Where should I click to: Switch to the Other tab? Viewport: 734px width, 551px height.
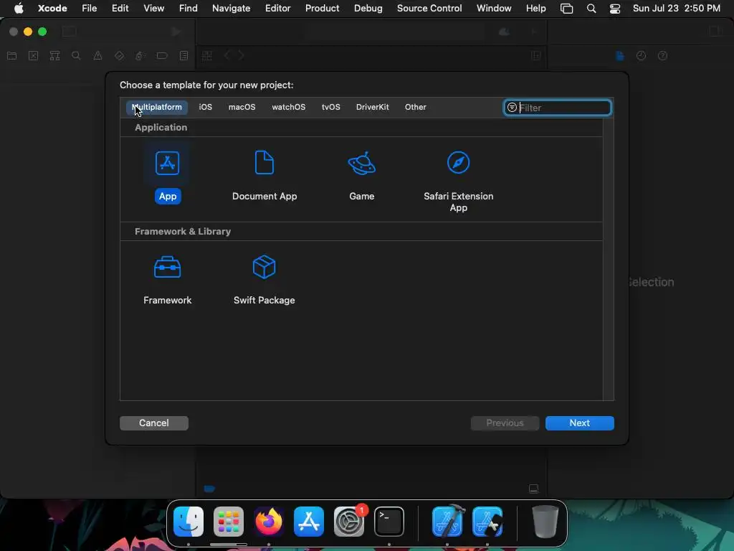click(x=416, y=108)
